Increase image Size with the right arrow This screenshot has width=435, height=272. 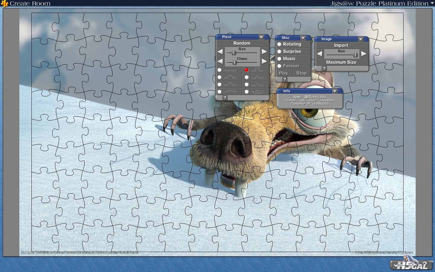point(364,54)
